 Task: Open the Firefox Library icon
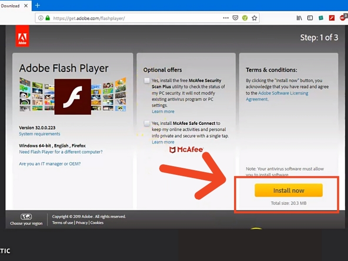click(299, 18)
